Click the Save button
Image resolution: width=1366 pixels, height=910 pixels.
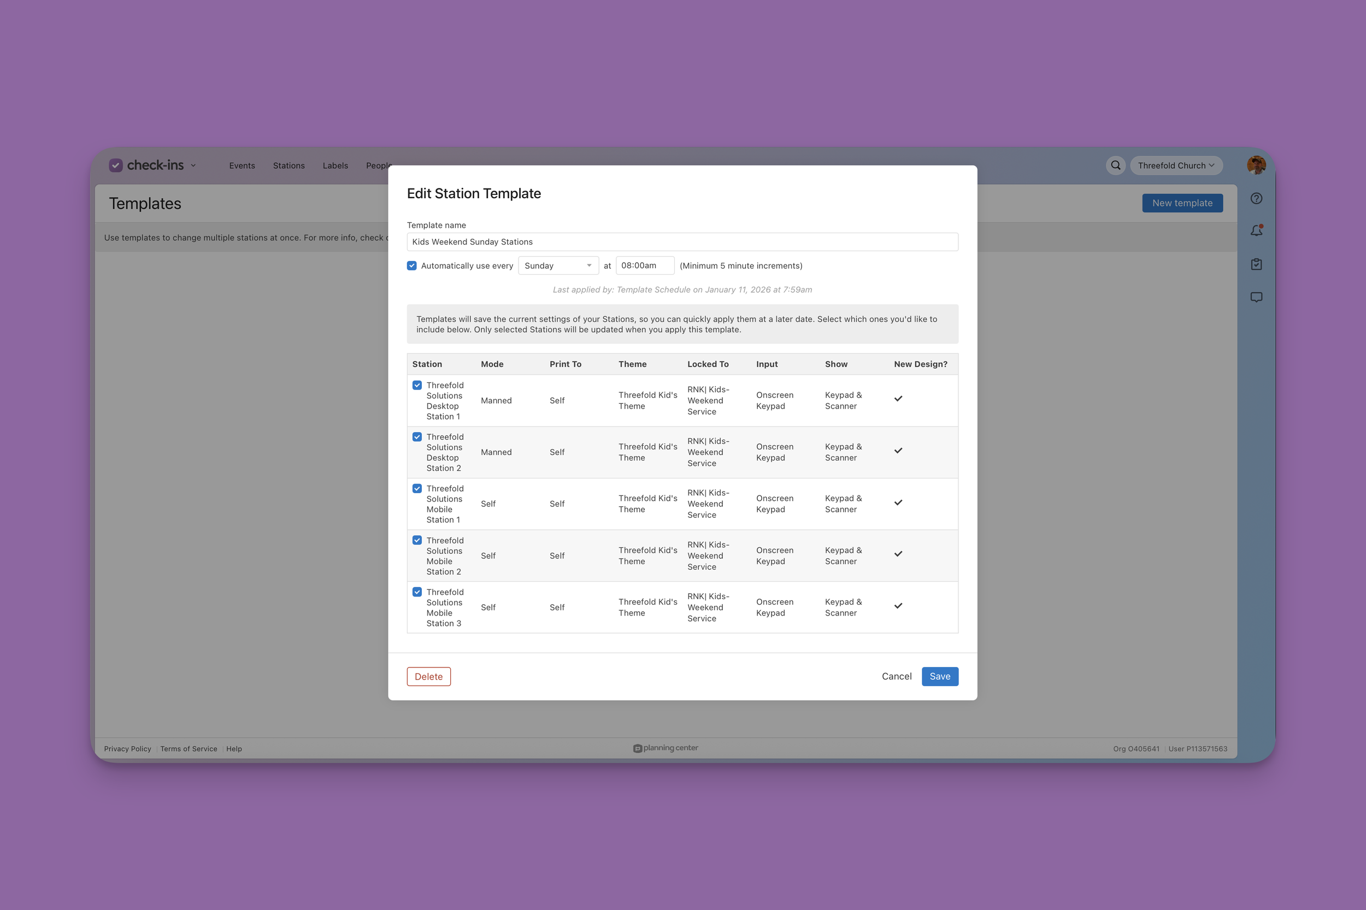tap(939, 676)
